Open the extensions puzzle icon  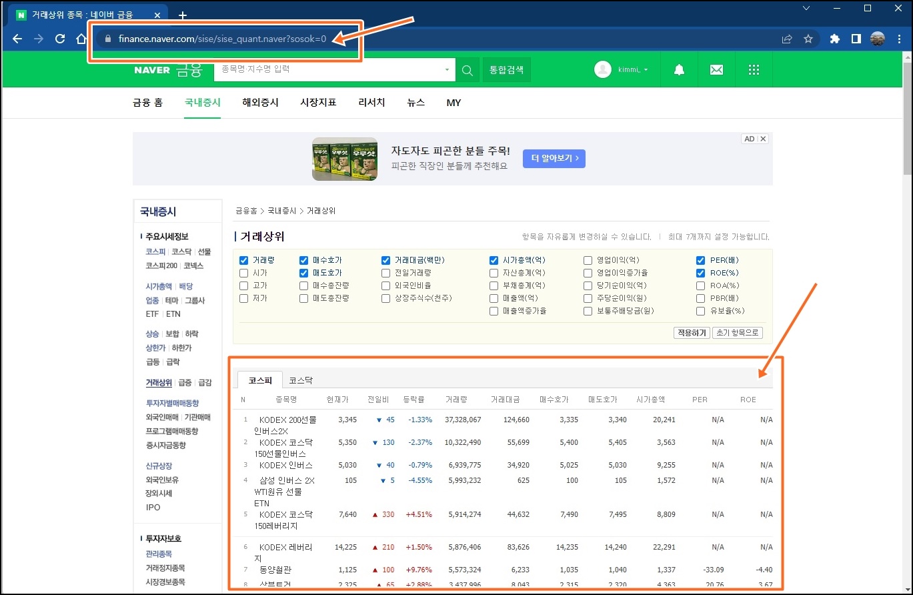tap(835, 39)
